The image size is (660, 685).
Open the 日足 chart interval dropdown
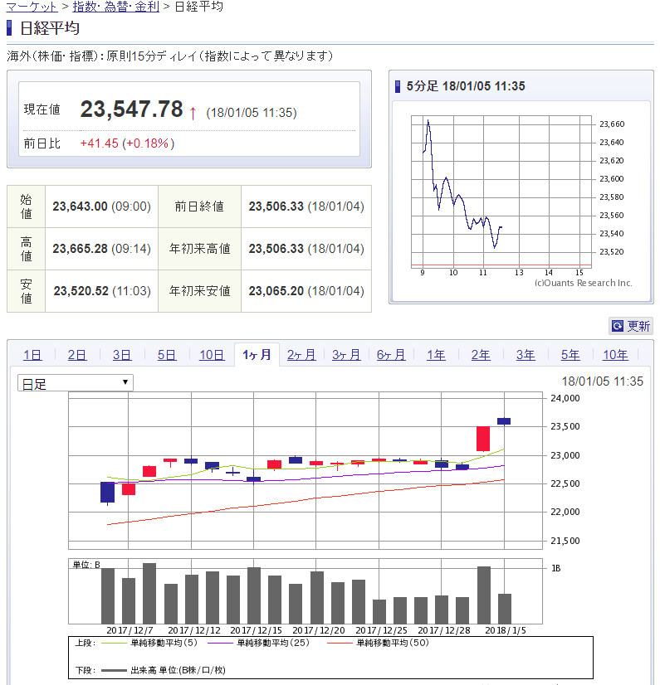75,383
